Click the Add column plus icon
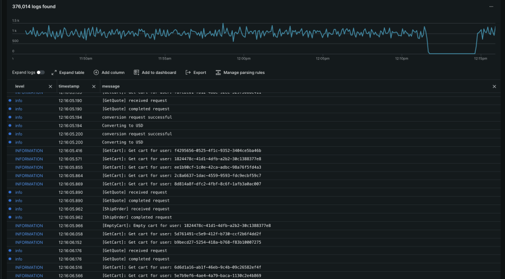 97,72
